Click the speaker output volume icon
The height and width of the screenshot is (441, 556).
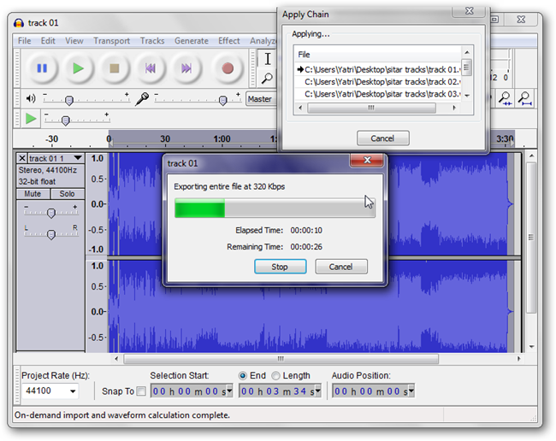[x=31, y=98]
